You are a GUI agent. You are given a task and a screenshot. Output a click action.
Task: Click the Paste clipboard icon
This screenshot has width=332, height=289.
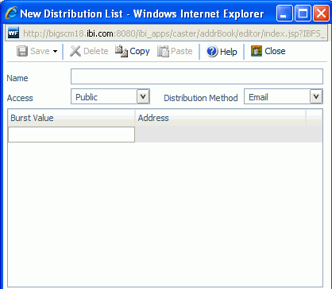pyautogui.click(x=163, y=51)
